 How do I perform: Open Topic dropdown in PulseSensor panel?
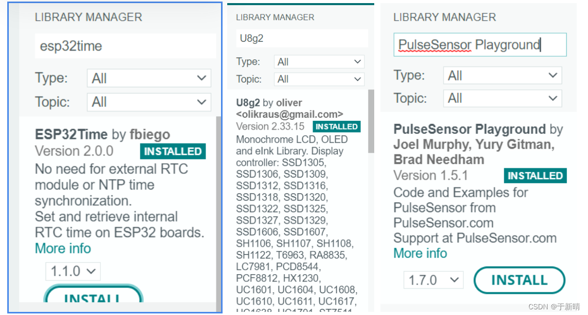pyautogui.click(x=503, y=99)
